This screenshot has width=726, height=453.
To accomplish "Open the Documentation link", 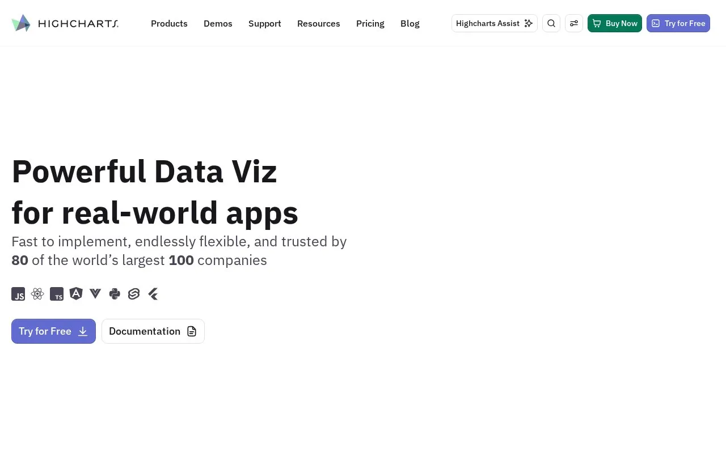I will point(153,331).
